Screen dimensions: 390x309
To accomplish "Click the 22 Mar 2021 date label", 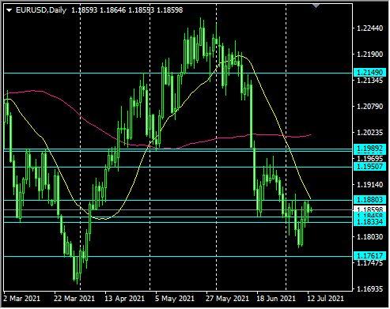I will click(x=74, y=299).
